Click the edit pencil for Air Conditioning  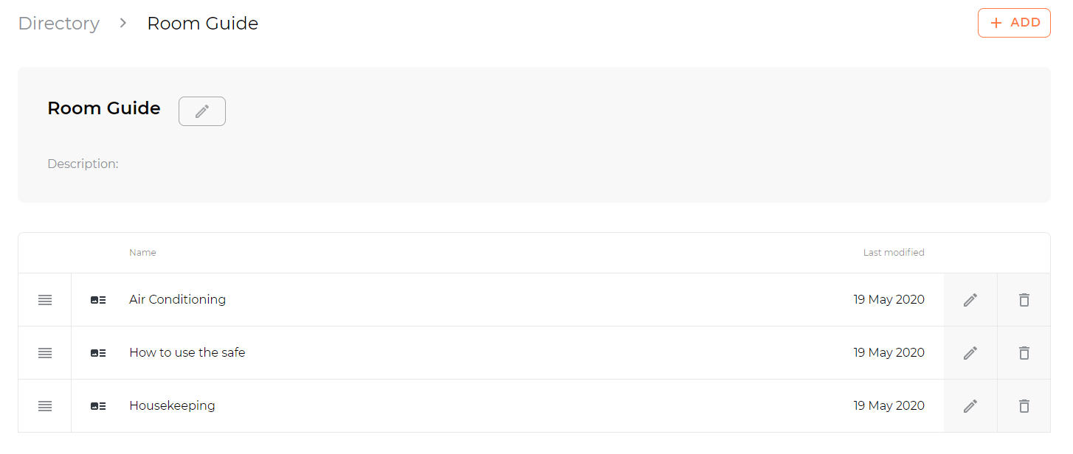coord(970,300)
